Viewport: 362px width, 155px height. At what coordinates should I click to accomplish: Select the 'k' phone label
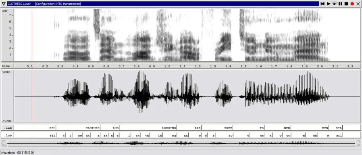pos(64,136)
